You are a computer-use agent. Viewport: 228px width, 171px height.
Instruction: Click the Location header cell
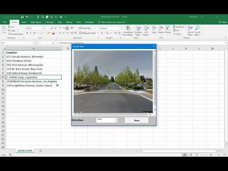click(x=34, y=52)
